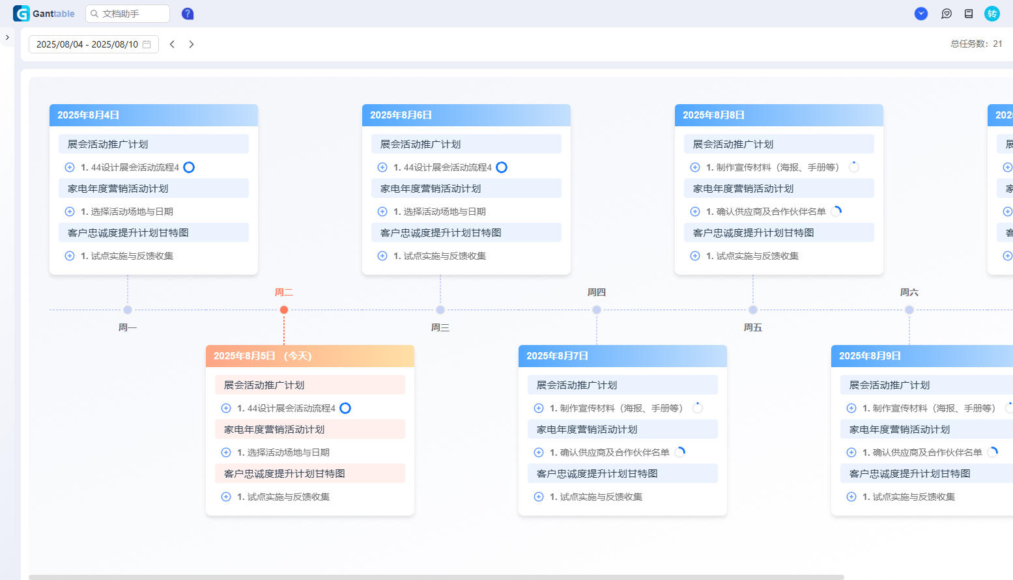Expand 选择活动场地与日期 task in August 6 card
This screenshot has height=580, width=1013.
point(382,212)
